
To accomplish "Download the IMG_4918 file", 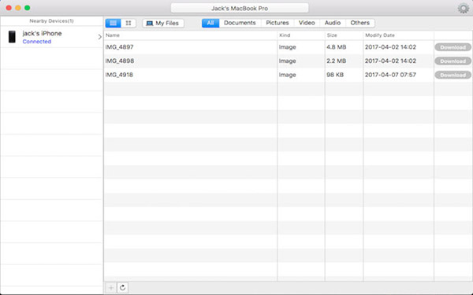I will click(453, 75).
